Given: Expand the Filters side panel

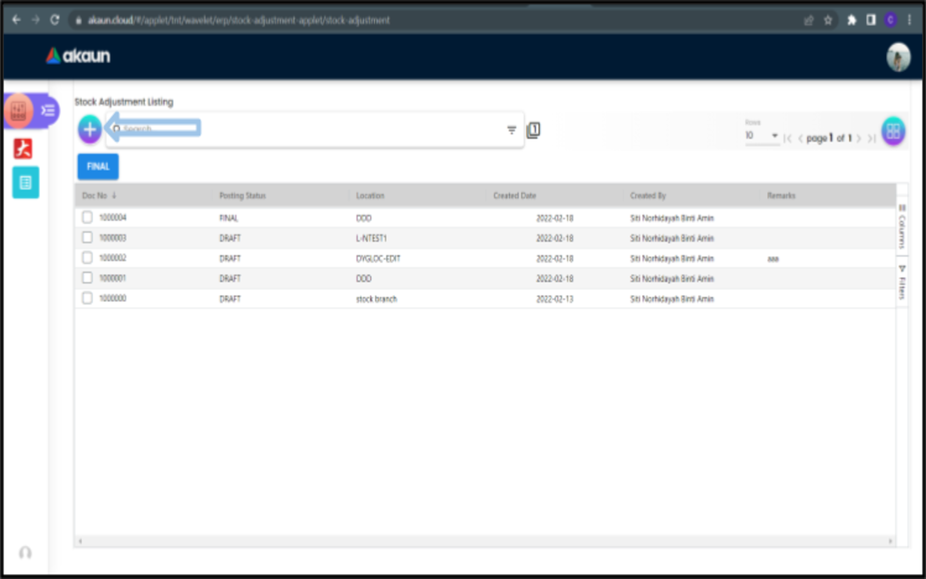Looking at the screenshot, I should pyautogui.click(x=902, y=283).
